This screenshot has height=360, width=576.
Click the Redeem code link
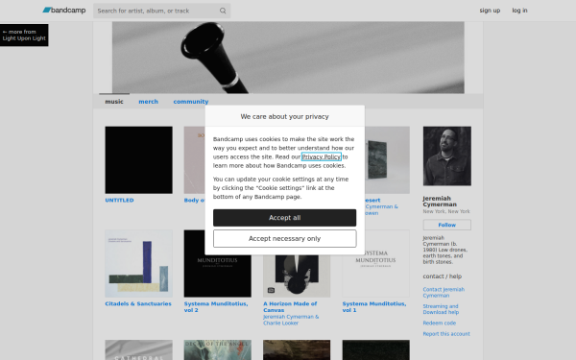tap(440, 323)
